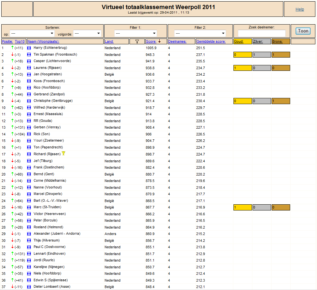The height and width of the screenshot is (290, 317).
Task: Open blue detail icon beside Harry (Echtenerbrug)
Action: pyautogui.click(x=29, y=48)
